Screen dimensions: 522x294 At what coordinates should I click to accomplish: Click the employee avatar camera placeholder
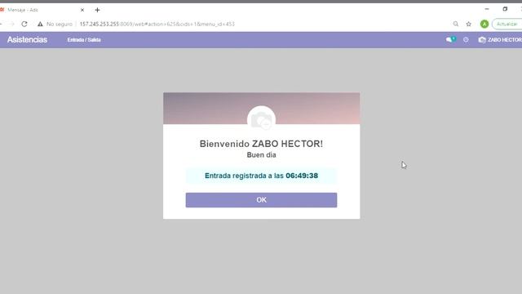(261, 119)
